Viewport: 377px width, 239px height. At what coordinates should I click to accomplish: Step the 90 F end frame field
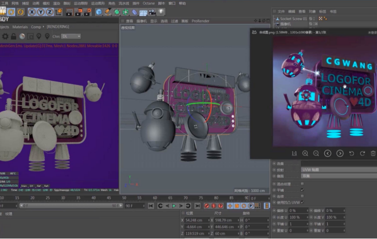[144, 206]
